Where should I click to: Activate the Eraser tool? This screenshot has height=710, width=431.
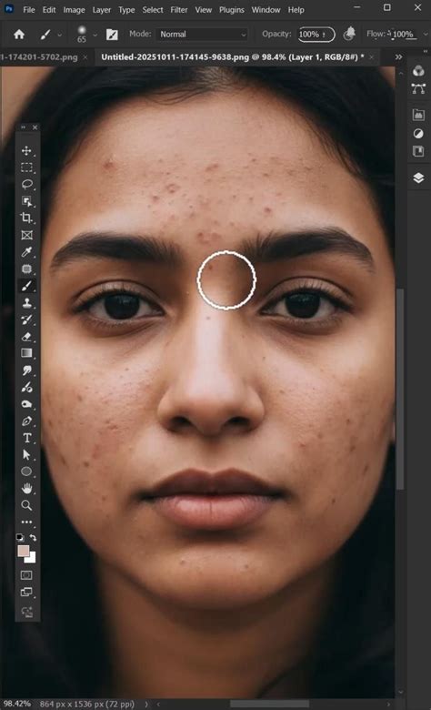(26, 337)
